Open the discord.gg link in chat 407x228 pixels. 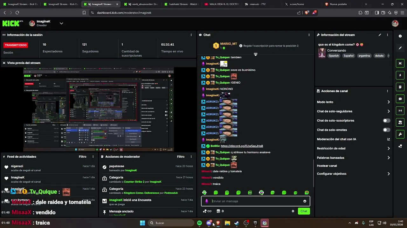(242, 146)
